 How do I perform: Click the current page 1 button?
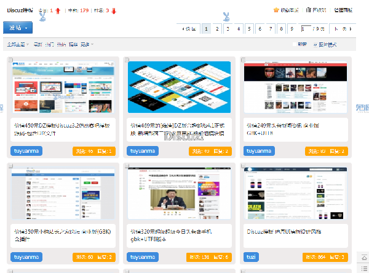pos(206,29)
